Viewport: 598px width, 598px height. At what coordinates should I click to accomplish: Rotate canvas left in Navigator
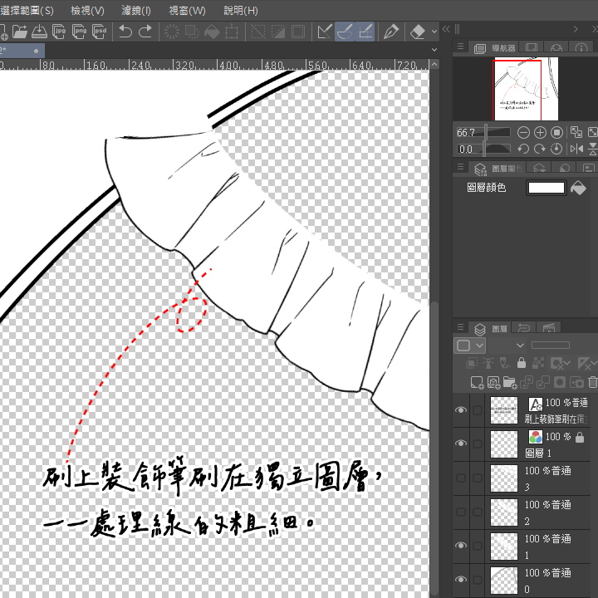(523, 149)
